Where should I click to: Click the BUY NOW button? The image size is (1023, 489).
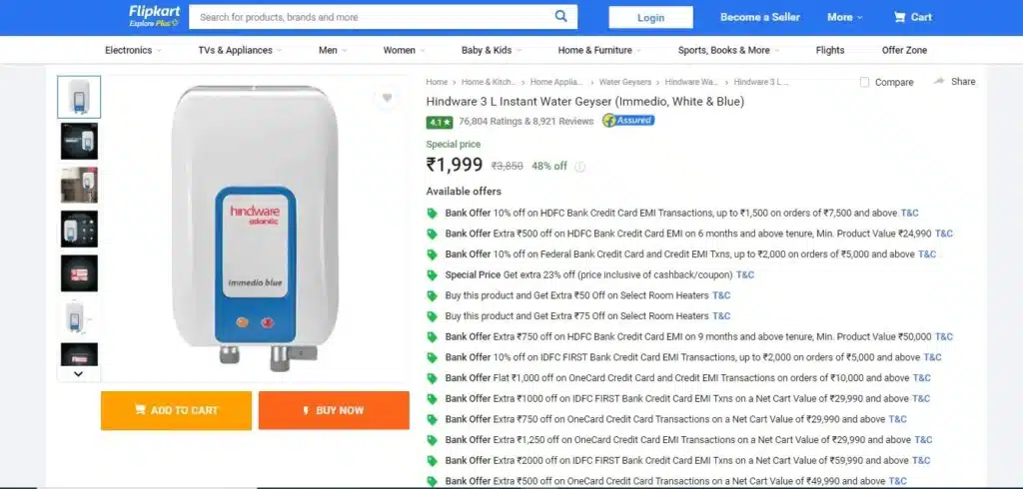[x=334, y=410]
